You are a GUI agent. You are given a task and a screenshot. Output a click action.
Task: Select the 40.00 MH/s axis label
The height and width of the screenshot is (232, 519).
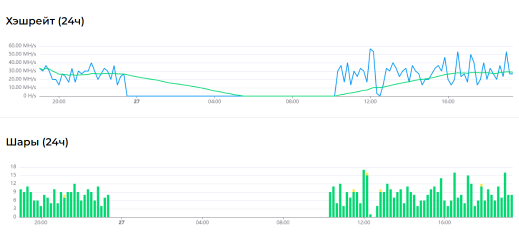[22, 62]
